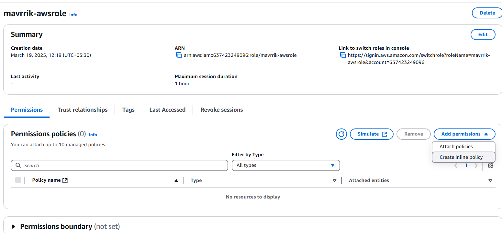
Task: Expand the Permissions boundary section
Action: click(14, 227)
